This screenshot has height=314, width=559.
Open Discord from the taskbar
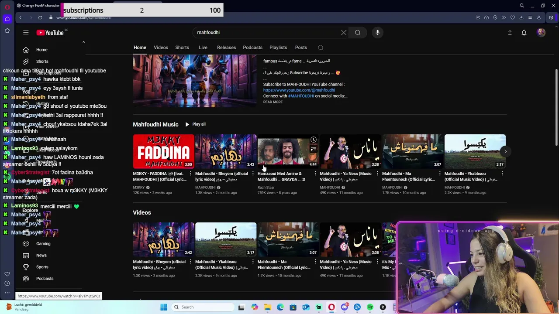pyautogui.click(x=344, y=307)
